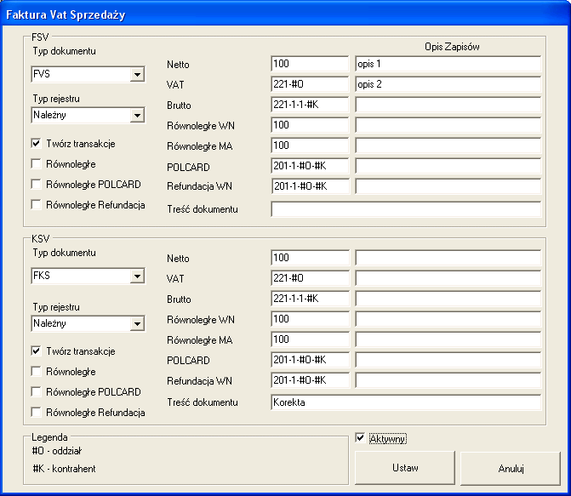
Task: Click KSV Równoległe MA description field
Action: pyautogui.click(x=448, y=339)
